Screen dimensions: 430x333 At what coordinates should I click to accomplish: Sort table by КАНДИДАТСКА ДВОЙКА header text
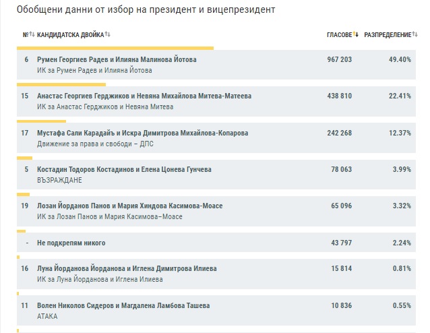tap(70, 34)
